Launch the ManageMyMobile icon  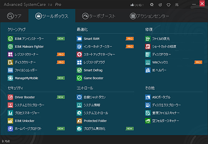point(10,78)
